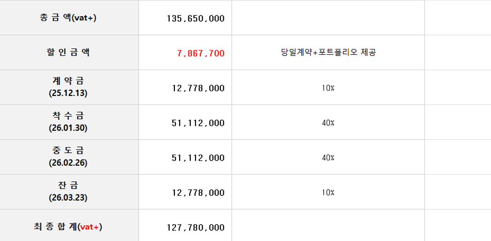Click the 중 도 금 (26.02.26) label
The image size is (491, 241).
[x=69, y=157]
